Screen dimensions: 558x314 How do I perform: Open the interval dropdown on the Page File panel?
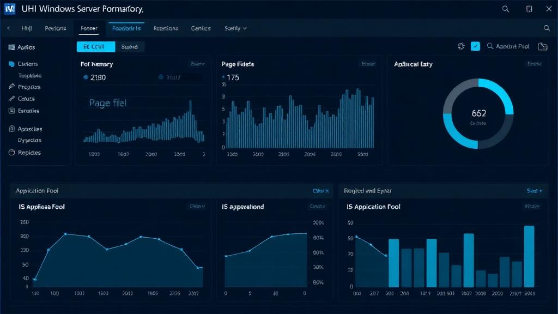coord(368,64)
